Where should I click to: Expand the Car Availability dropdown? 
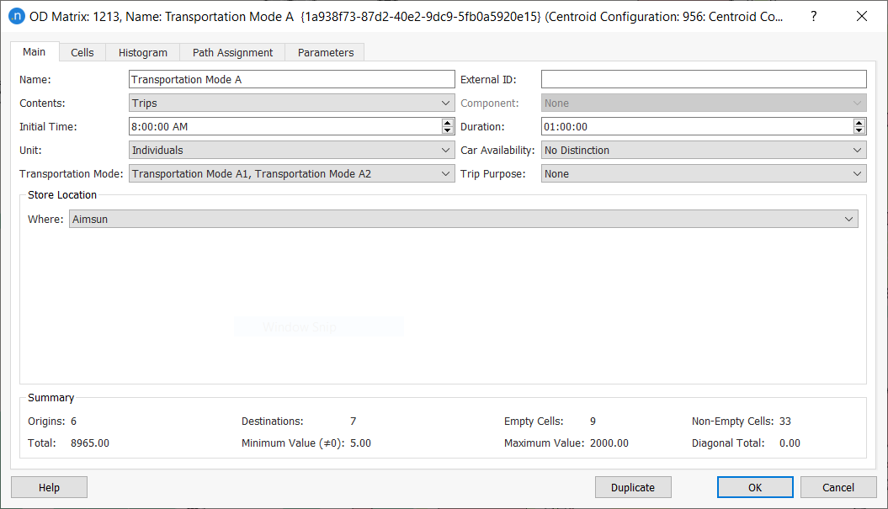pos(703,151)
